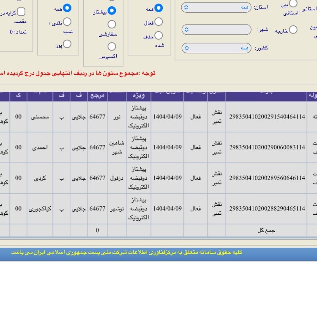Click 'نقش تمبر' in the نور row
Image resolution: width=317 pixels, height=317 pixels.
(x=216, y=117)
